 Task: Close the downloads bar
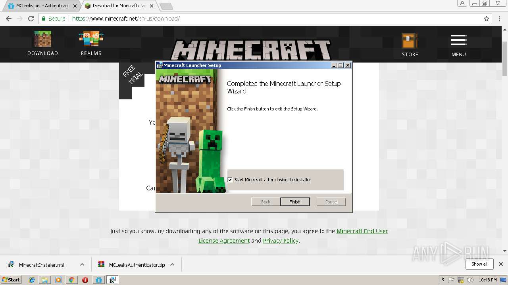[500, 264]
